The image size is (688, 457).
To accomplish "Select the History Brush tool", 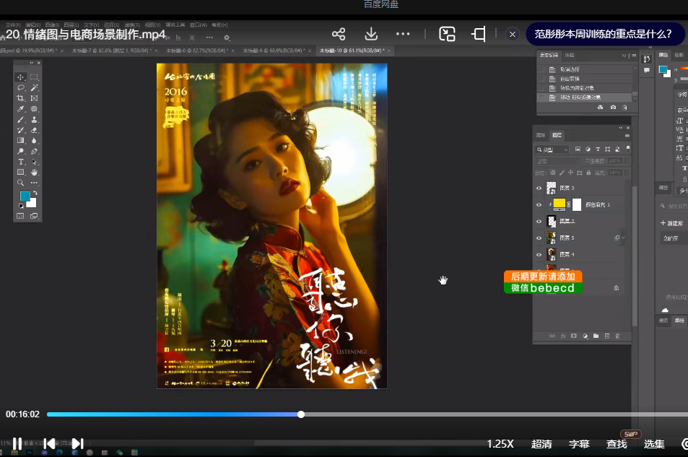I will [x=21, y=130].
